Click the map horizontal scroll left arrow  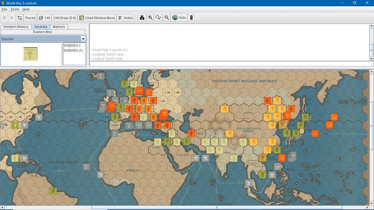click(x=2, y=208)
